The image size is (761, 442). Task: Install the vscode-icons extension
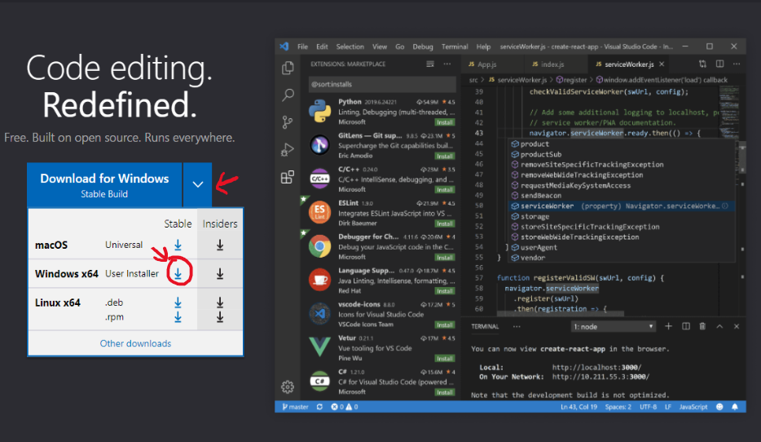coord(445,325)
